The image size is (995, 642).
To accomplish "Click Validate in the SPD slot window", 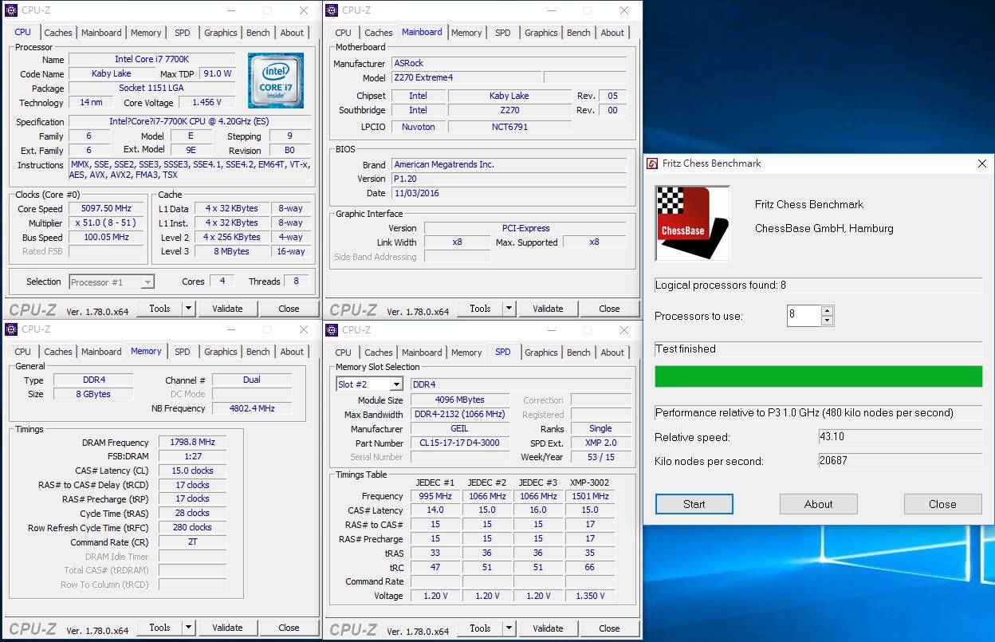I will point(548,628).
